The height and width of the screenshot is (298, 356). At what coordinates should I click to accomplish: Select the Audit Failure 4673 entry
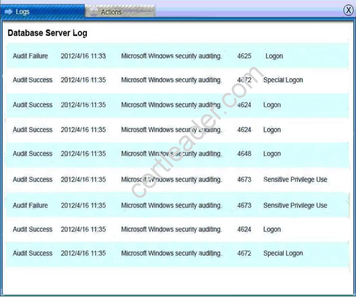[x=149, y=206]
